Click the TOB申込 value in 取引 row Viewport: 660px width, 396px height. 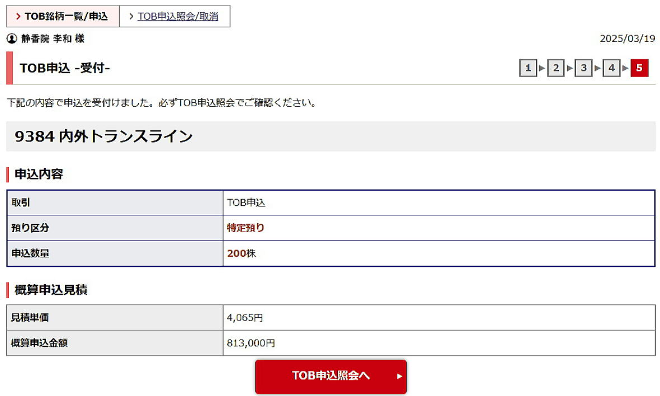click(246, 203)
